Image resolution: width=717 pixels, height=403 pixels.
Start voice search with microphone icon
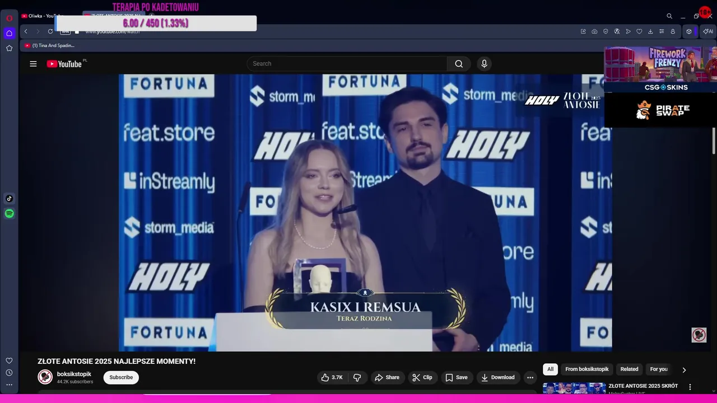click(x=485, y=64)
